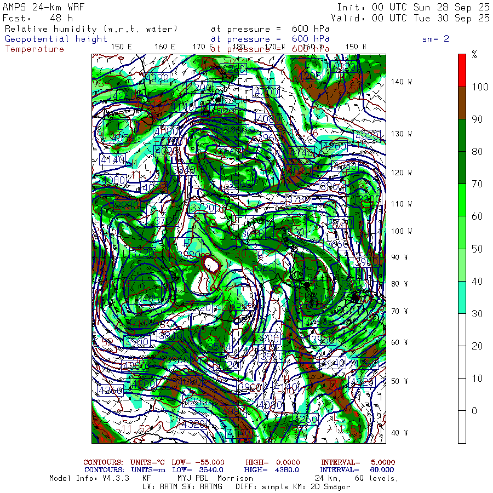Click the brown 90–100% color bar segment

(x=462, y=103)
